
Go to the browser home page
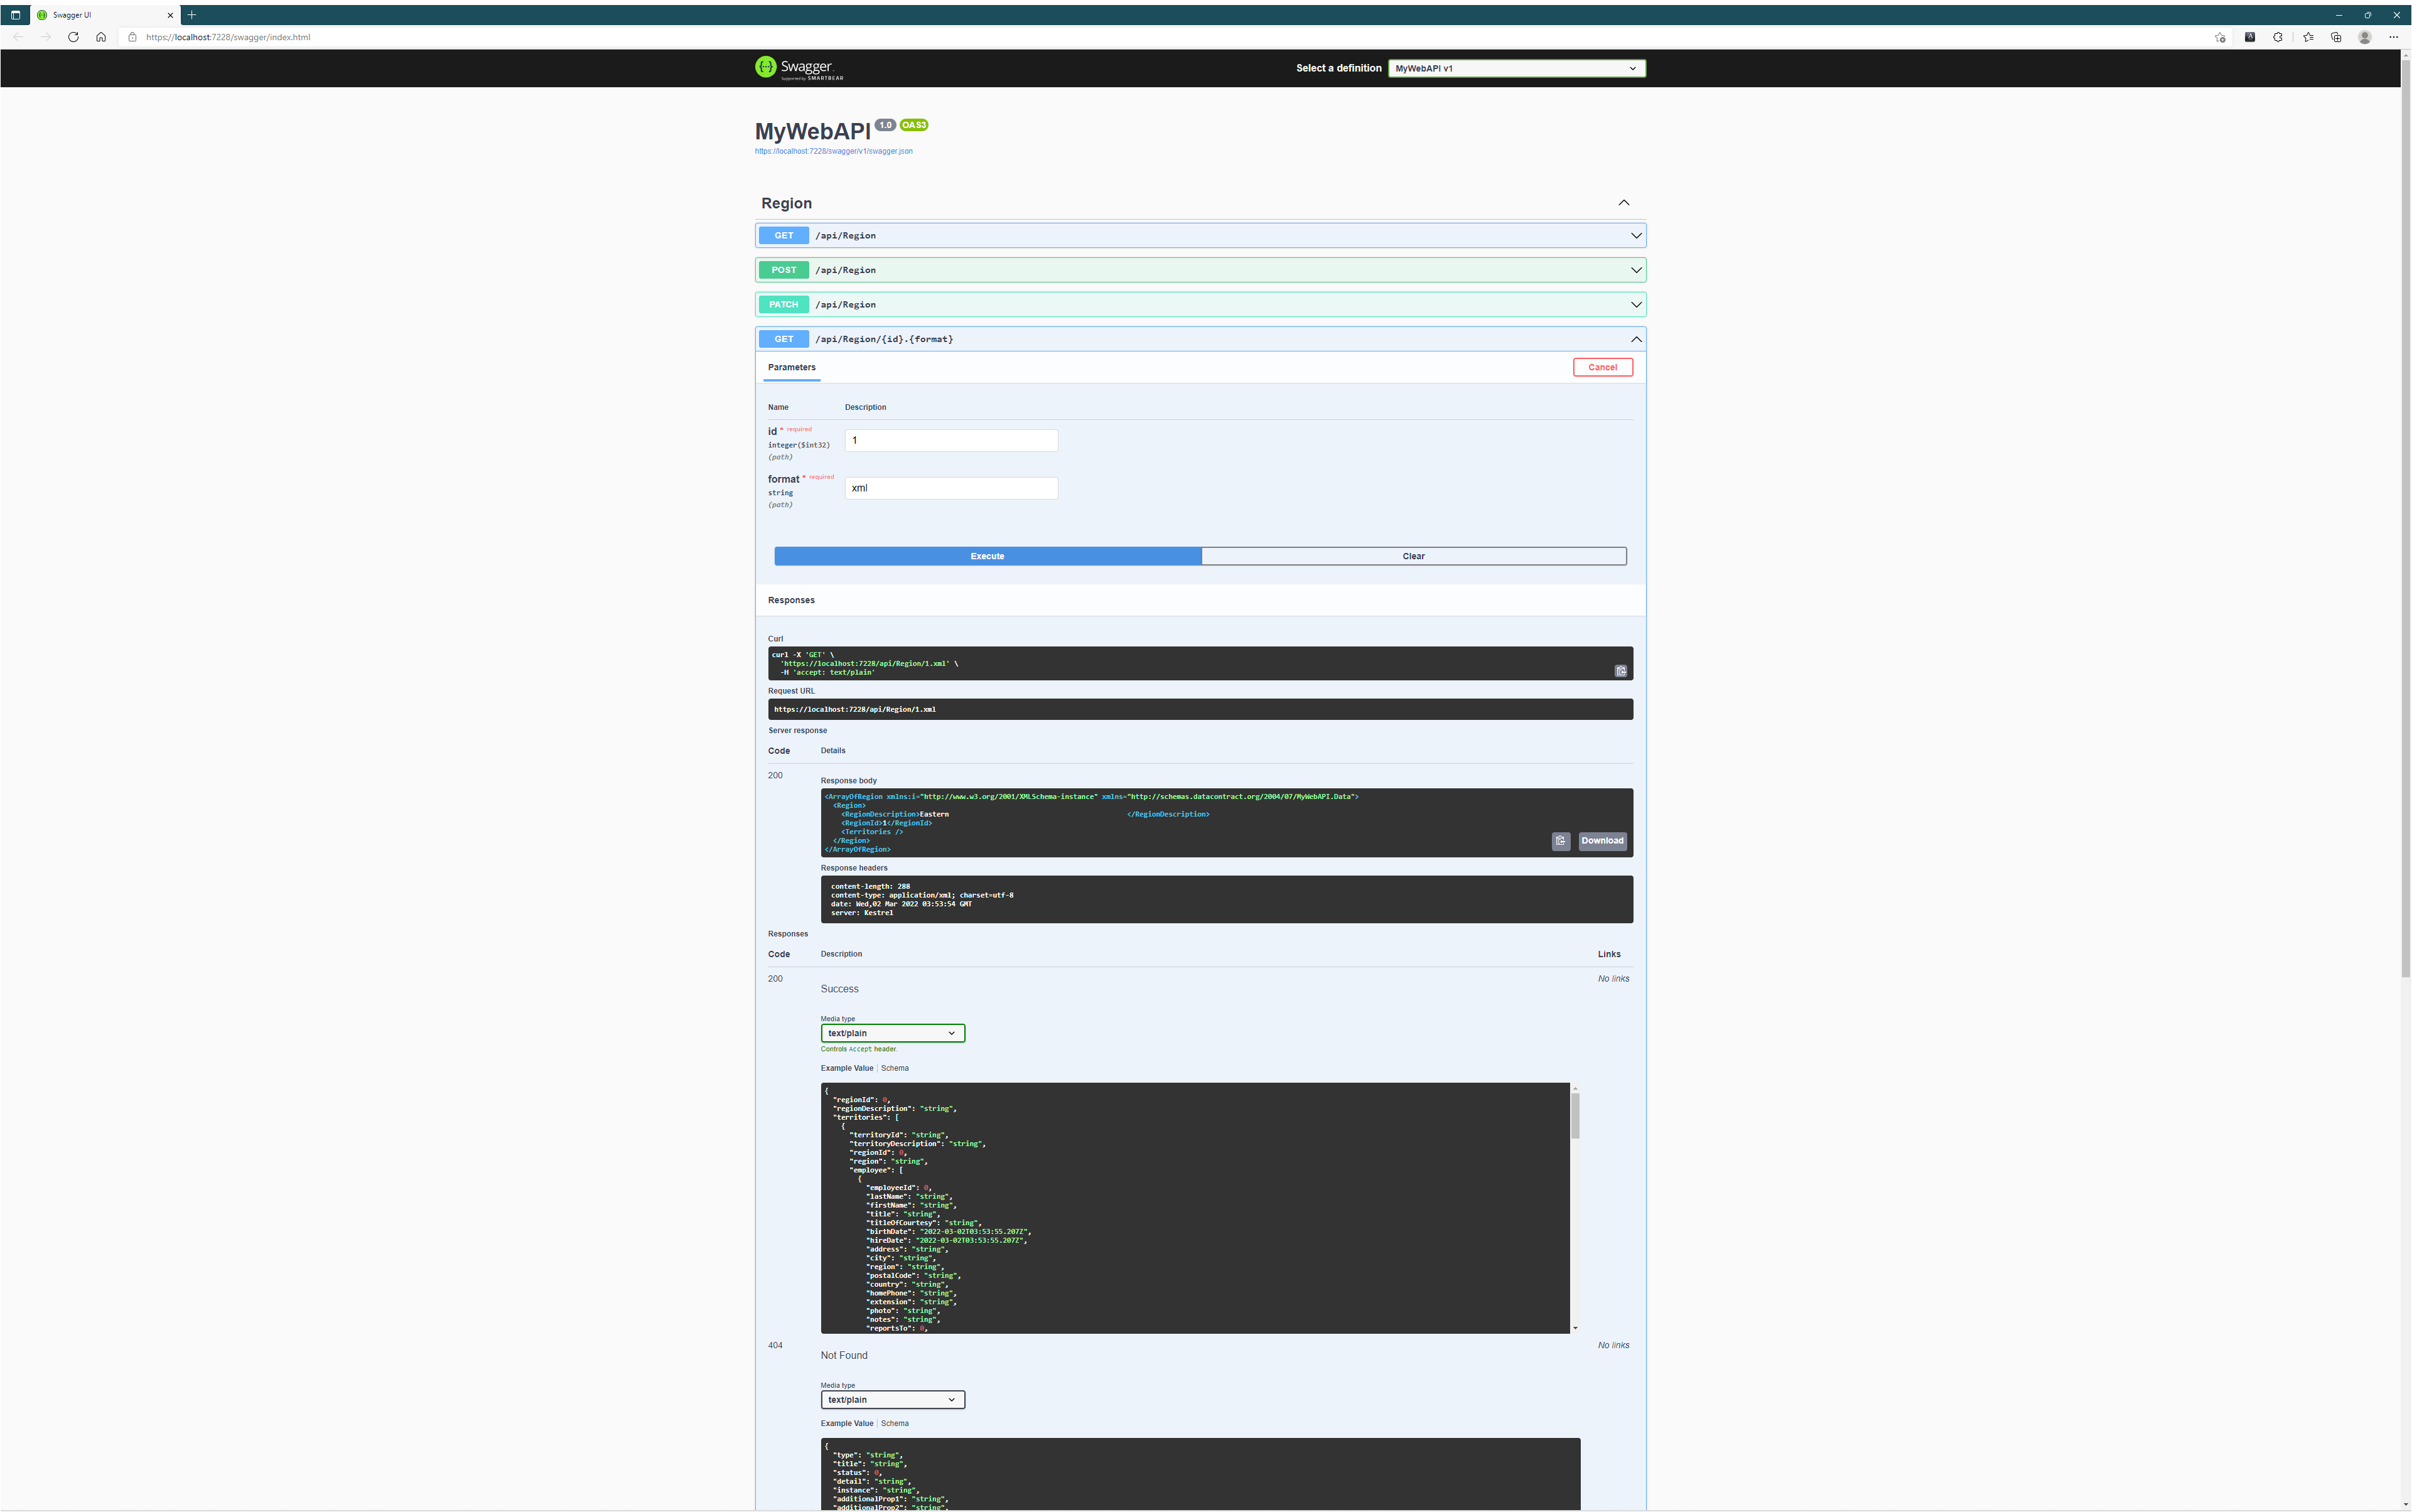tap(101, 37)
